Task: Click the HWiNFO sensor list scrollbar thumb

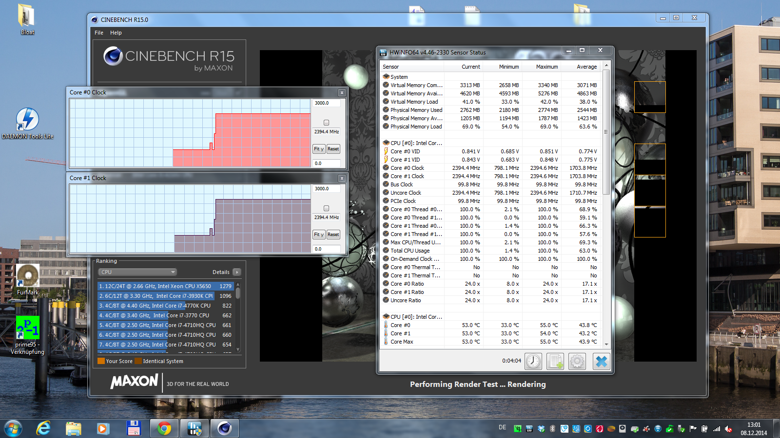Action: point(606,132)
